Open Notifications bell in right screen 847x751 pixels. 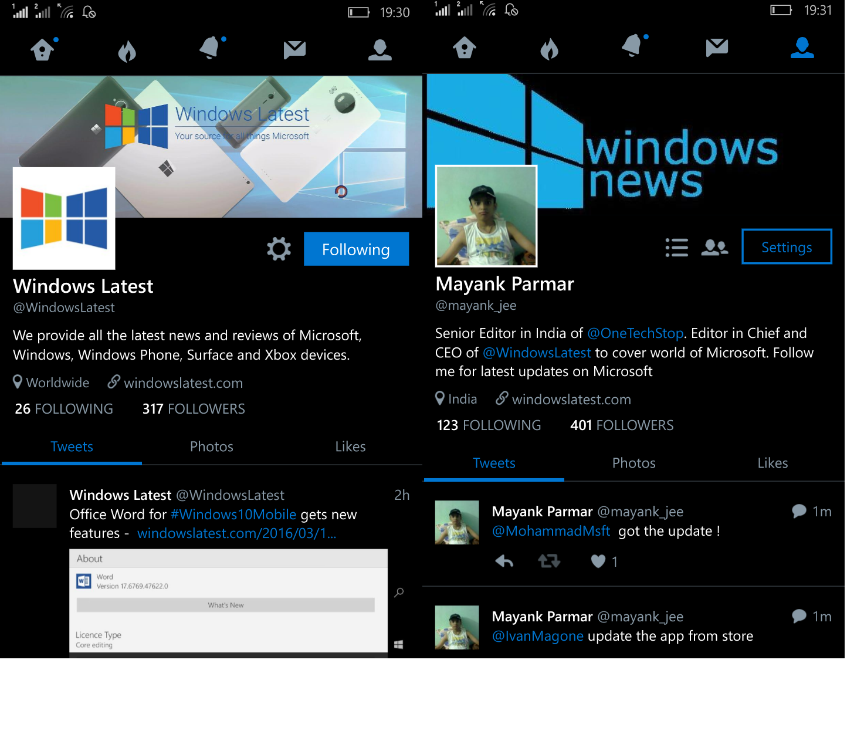pos(633,46)
